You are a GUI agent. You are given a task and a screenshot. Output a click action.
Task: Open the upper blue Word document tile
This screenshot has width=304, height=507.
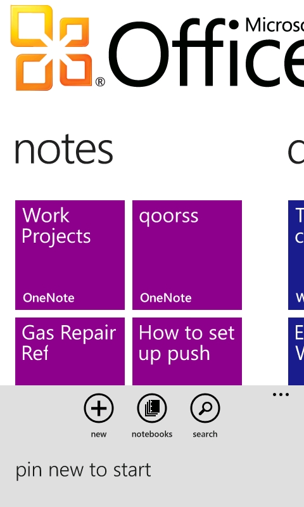click(296, 255)
